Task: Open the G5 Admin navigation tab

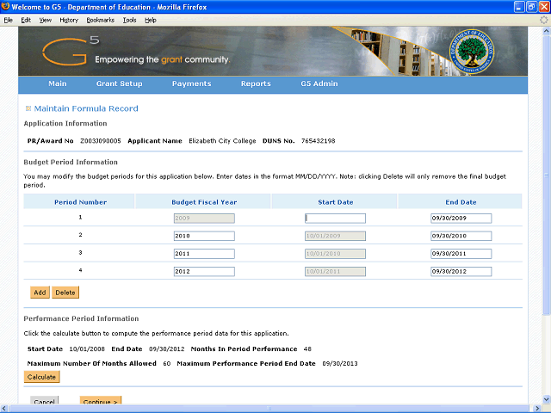Action: 319,83
